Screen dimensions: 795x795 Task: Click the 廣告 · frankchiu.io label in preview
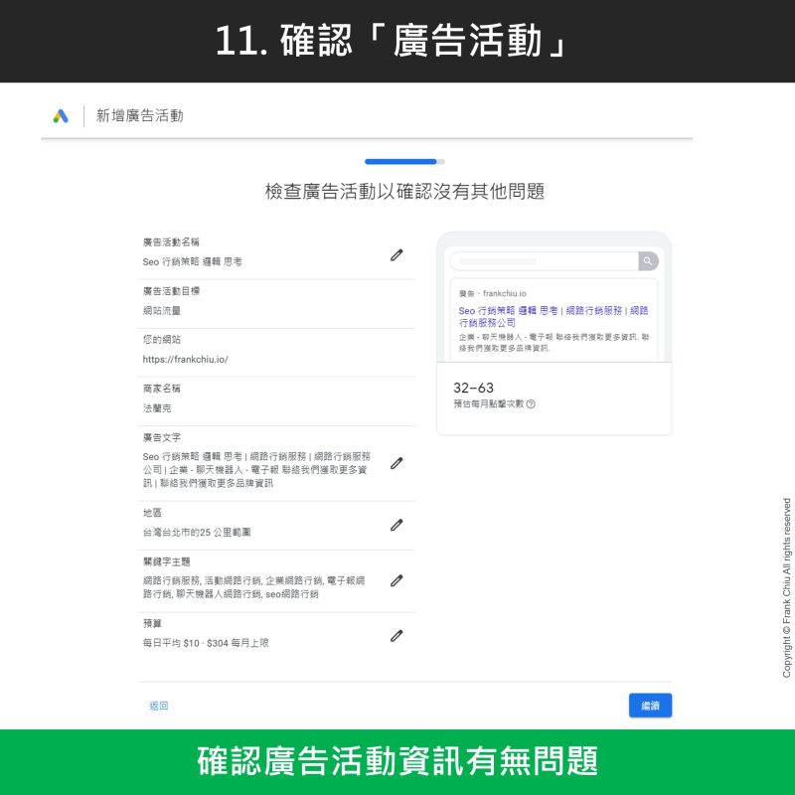(493, 294)
